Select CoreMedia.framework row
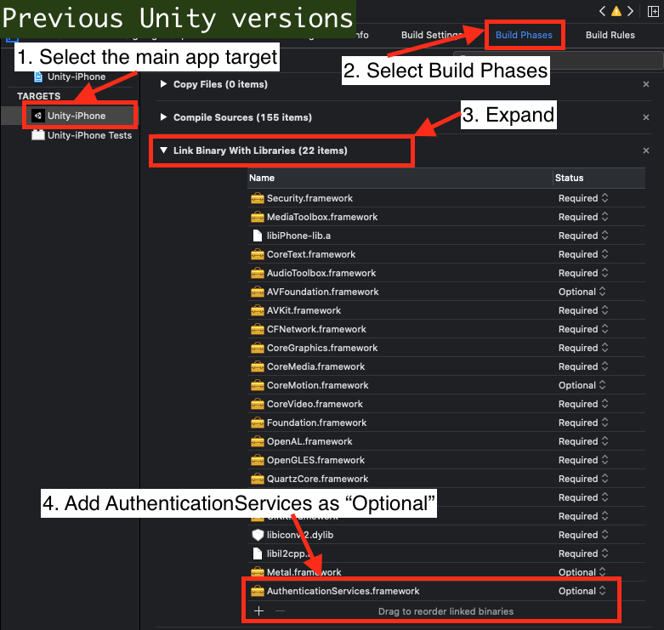Screen dimensions: 664x630 coord(446,366)
